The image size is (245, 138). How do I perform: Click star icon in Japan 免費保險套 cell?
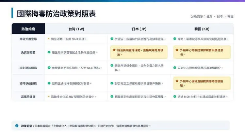pyautogui.click(x=114, y=50)
